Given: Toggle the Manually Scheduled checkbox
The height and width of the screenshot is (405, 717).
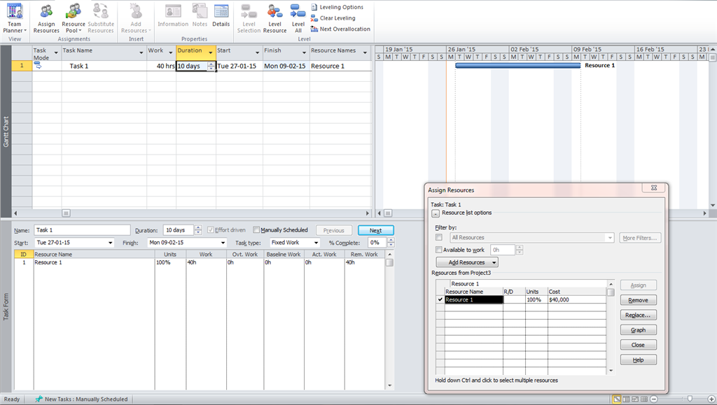Looking at the screenshot, I should [x=256, y=230].
